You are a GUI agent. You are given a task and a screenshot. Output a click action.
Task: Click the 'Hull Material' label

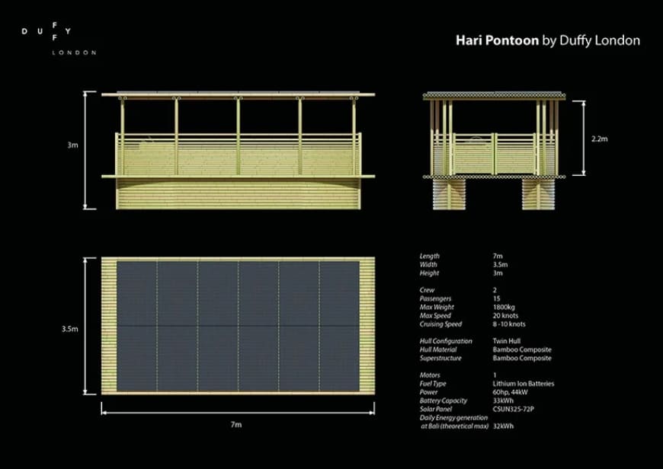click(x=438, y=349)
